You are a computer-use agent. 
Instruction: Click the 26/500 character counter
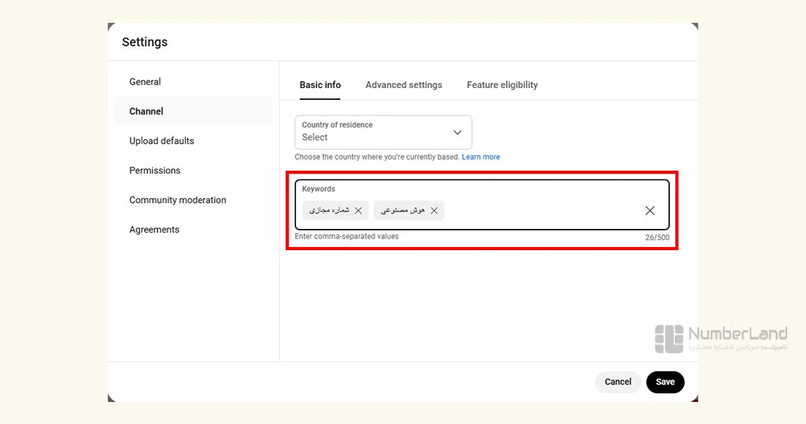click(657, 238)
